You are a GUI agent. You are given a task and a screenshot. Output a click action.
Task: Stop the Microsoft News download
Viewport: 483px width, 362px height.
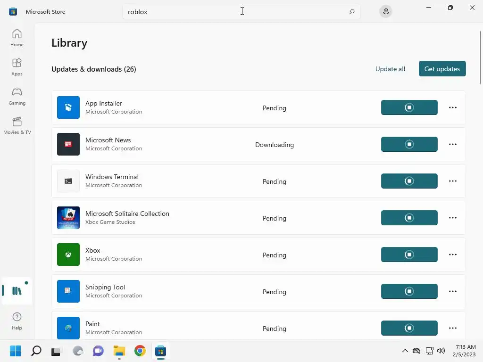coord(409,144)
